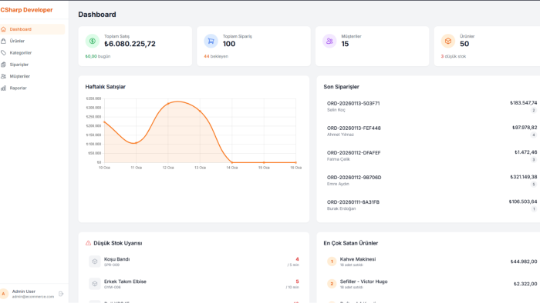Screen dimensions: 540x303
Task: Click the Müşteriler count 15
Action: (345, 44)
